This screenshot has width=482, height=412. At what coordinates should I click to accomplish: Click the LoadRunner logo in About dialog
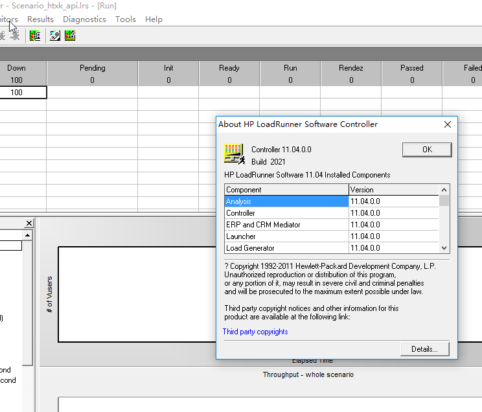click(235, 154)
